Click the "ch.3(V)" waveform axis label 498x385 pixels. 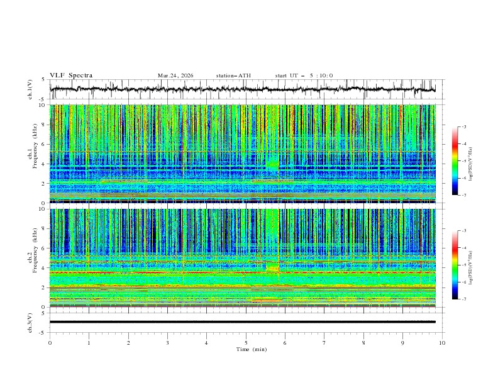click(30, 323)
